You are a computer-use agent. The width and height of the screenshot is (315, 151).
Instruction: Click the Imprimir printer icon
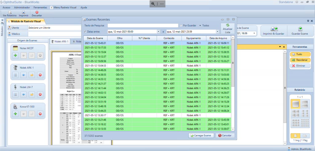23,12
